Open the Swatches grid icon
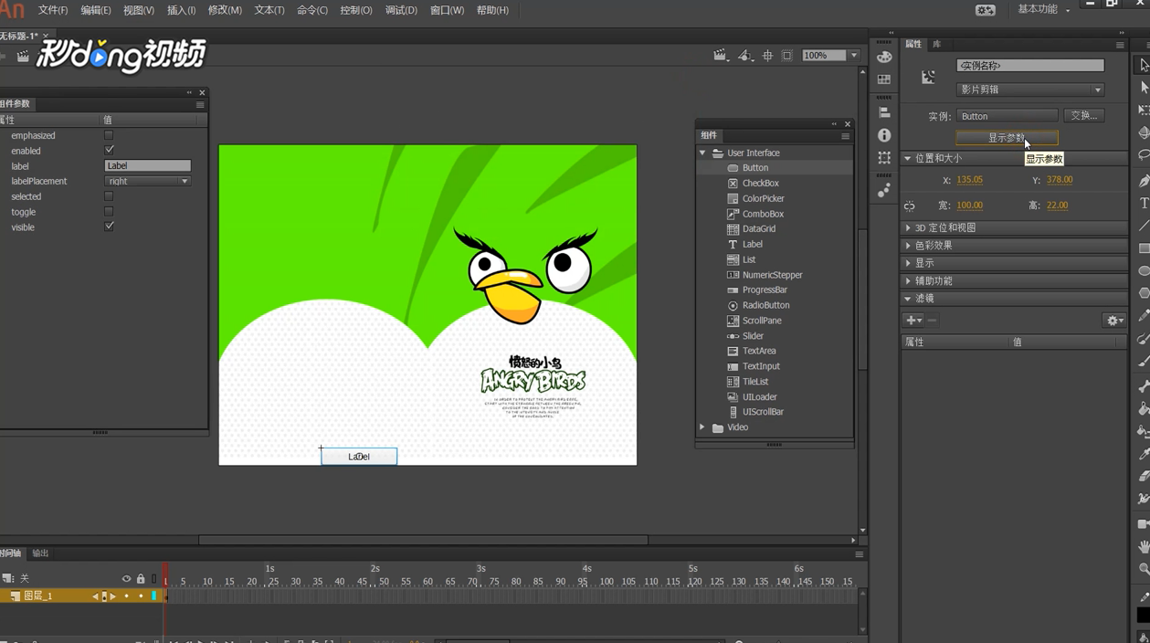The image size is (1150, 643). coord(884,79)
